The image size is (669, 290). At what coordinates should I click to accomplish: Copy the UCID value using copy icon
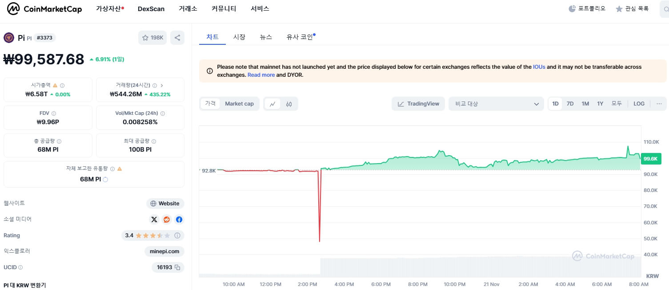click(x=177, y=267)
